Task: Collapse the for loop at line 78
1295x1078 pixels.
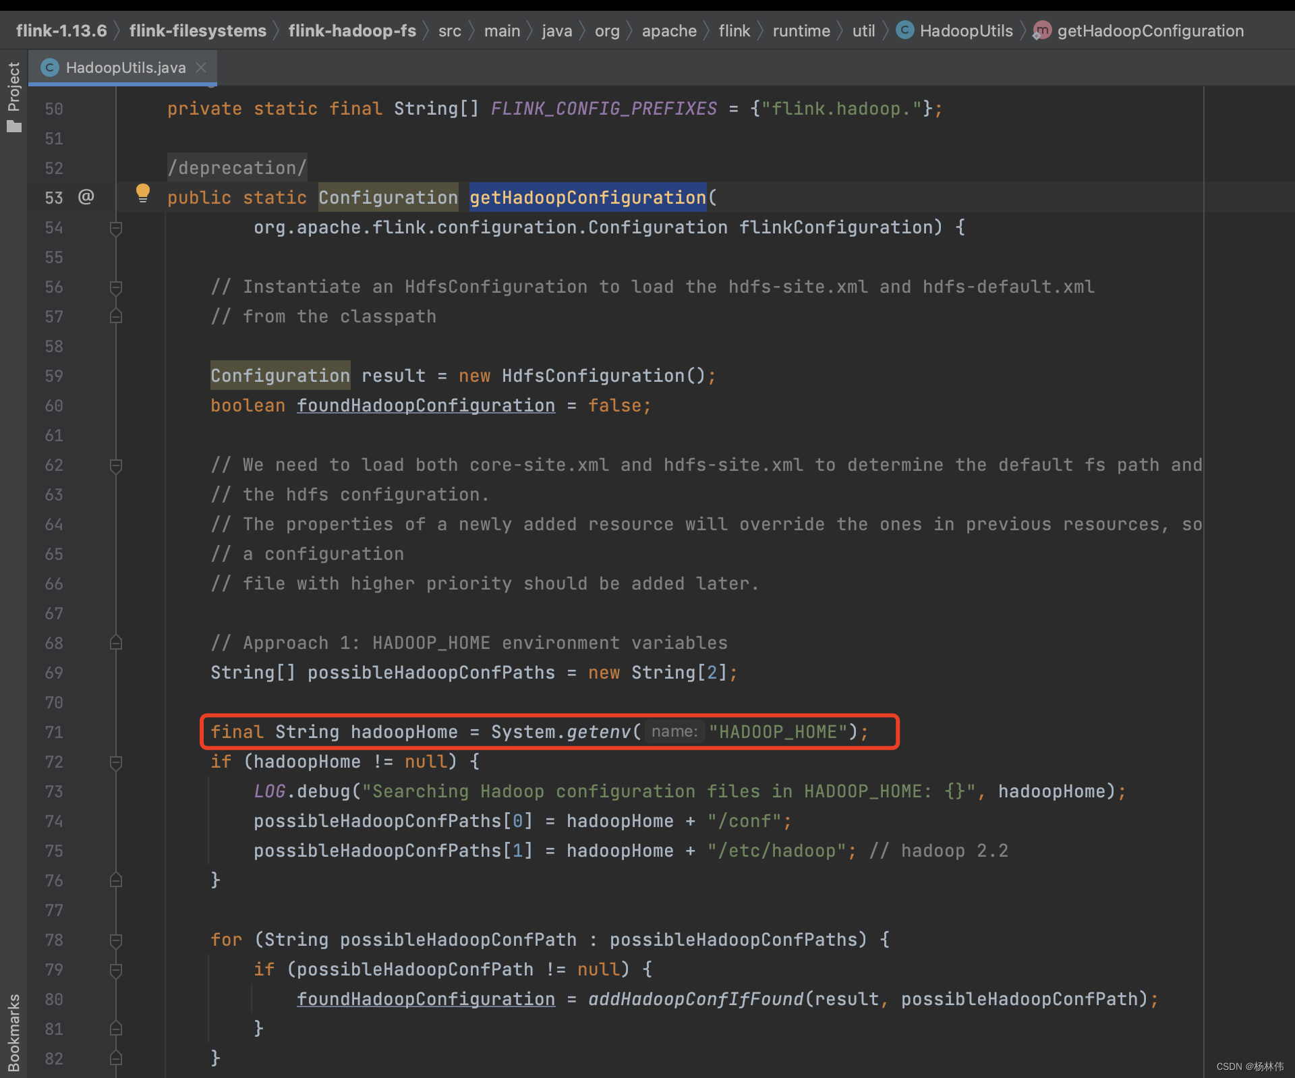Action: pyautogui.click(x=116, y=940)
